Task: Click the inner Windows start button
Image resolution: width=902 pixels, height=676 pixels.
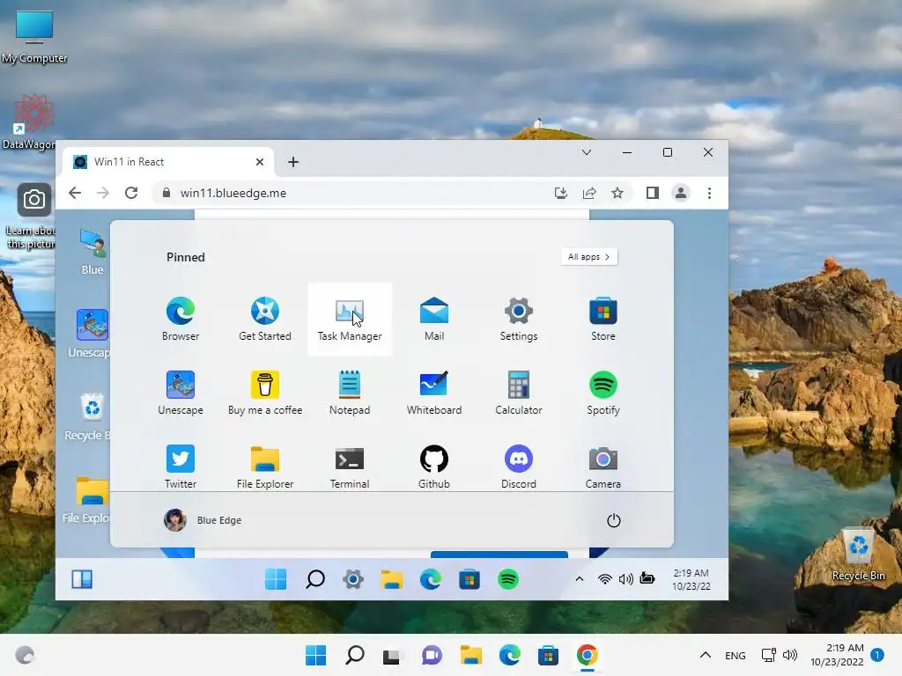Action: coord(276,579)
